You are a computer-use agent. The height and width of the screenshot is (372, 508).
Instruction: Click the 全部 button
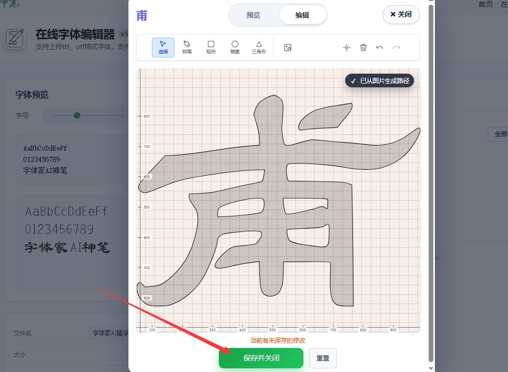[x=500, y=134]
